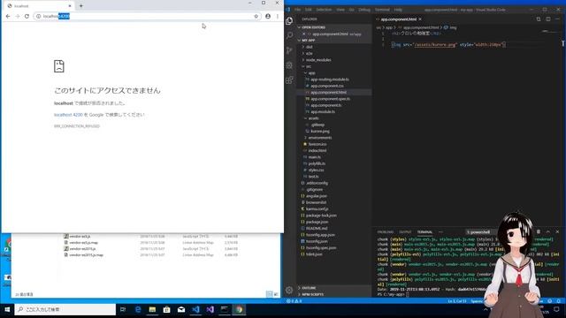Expand the dist folder

point(309,47)
